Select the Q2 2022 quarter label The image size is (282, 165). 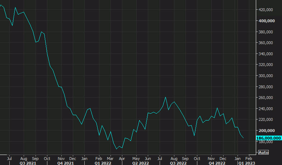click(141, 162)
